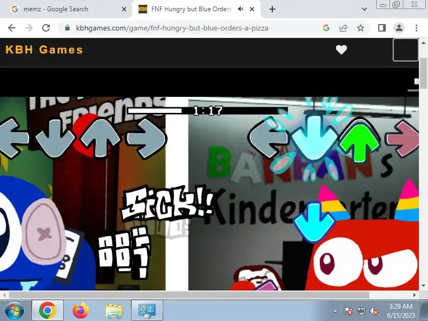Open volume mixer tray icon
The image size is (428, 321).
point(373,311)
